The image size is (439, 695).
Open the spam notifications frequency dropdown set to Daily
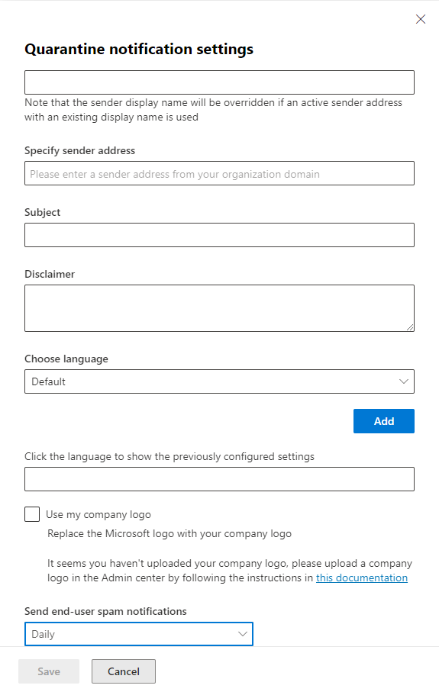pyautogui.click(x=139, y=634)
